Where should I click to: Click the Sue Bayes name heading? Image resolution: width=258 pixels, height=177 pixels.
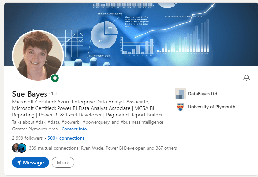pos(30,94)
